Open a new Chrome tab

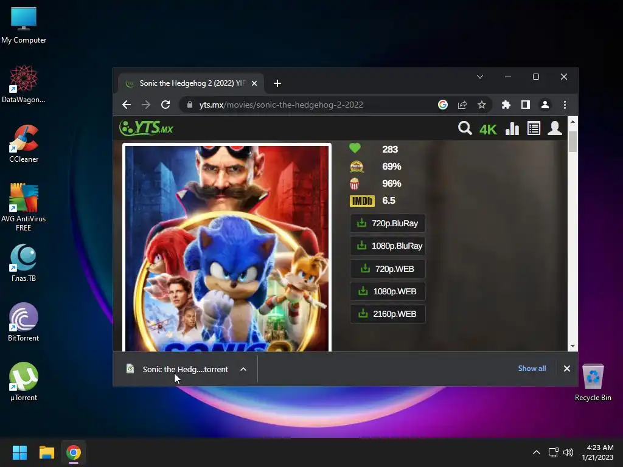277,83
